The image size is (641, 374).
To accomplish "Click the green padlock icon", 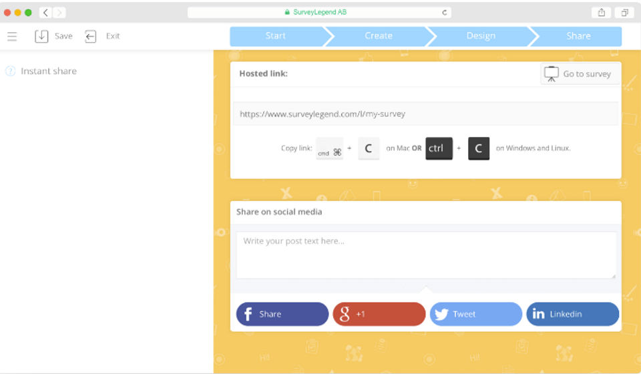I will pos(287,12).
